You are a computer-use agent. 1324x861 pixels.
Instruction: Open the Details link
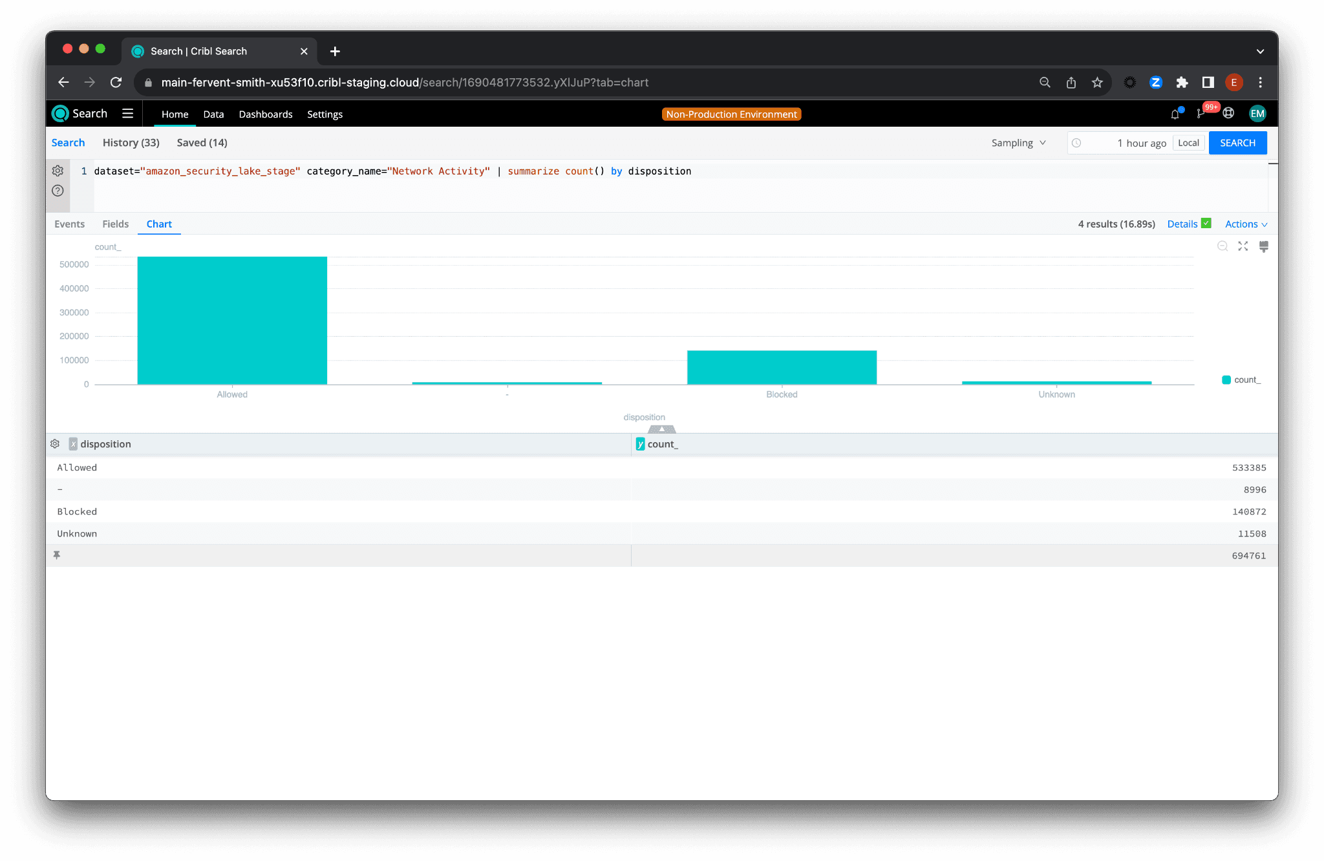point(1182,224)
